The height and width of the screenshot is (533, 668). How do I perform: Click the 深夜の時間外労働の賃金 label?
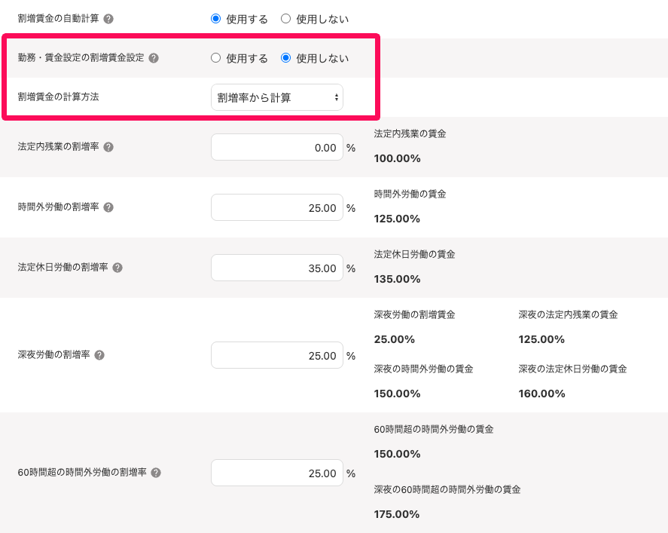(423, 369)
